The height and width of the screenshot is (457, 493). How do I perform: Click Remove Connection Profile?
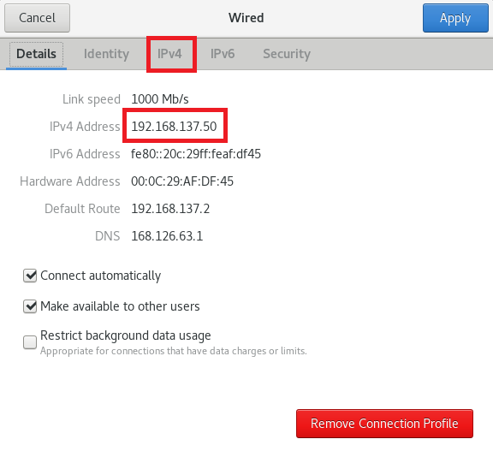[x=384, y=424]
